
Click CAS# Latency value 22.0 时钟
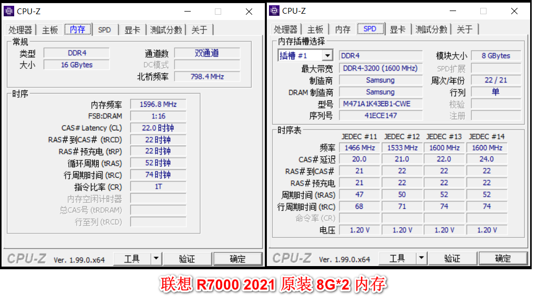(158, 128)
